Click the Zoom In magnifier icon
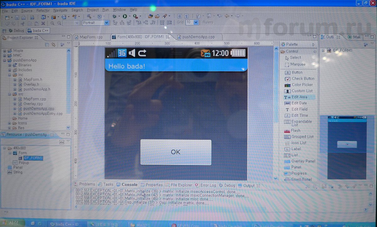This screenshot has width=377, height=227. pyautogui.click(x=52, y=23)
